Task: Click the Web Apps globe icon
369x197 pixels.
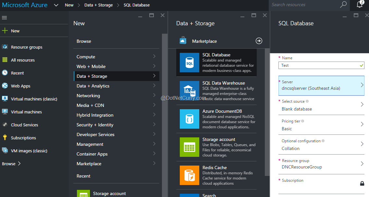Action: [5, 86]
